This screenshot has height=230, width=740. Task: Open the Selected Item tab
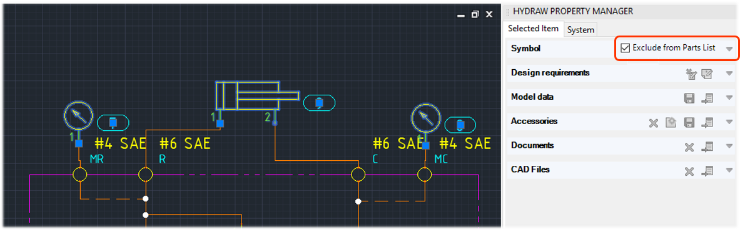click(x=534, y=28)
